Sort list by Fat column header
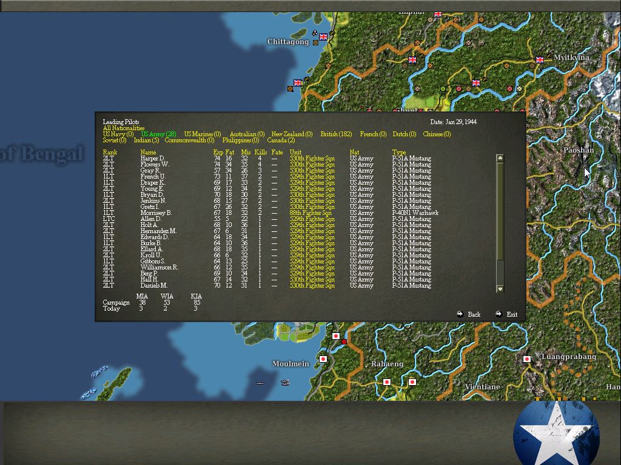The image size is (621, 465). (230, 152)
